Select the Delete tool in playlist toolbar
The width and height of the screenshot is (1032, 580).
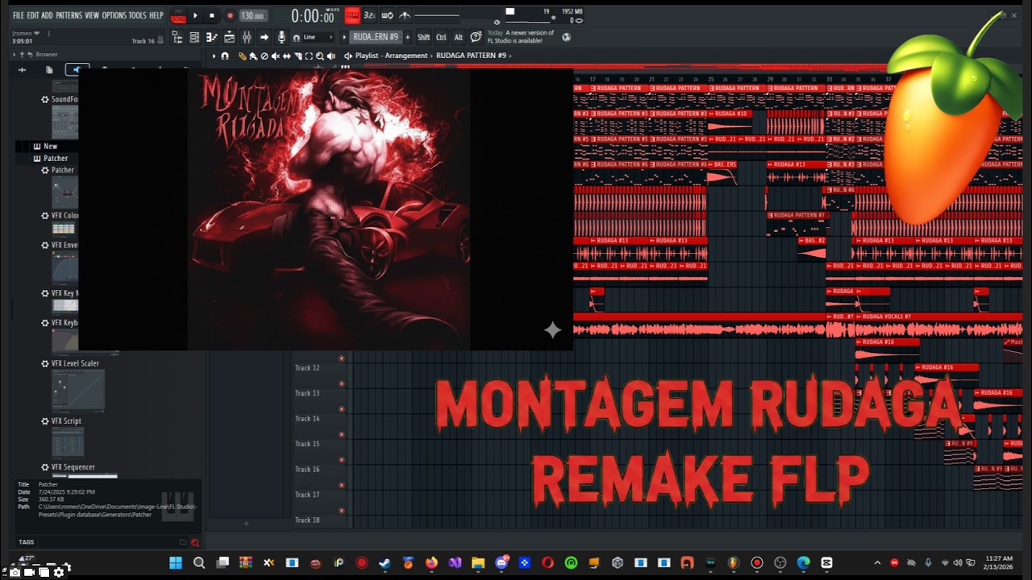coord(264,56)
